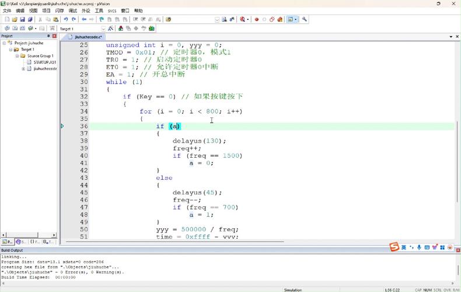Open the 工具 (Tools) menu
The height and width of the screenshot is (292, 461).
tap(99, 11)
